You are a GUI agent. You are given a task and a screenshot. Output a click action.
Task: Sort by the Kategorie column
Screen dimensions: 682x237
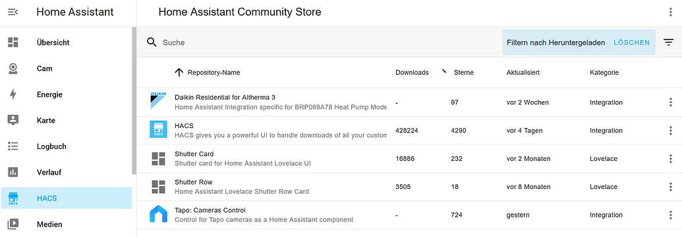point(604,72)
